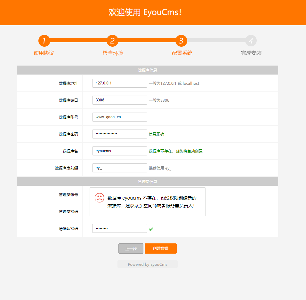The width and height of the screenshot is (306, 300).
Task: Click the 完成安装 step label
Action: click(251, 53)
